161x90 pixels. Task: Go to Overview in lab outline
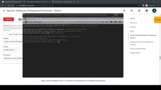[133, 27]
